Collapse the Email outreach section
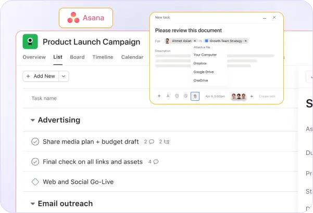 32,204
